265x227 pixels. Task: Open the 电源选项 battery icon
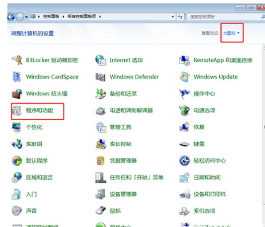[x=184, y=110]
